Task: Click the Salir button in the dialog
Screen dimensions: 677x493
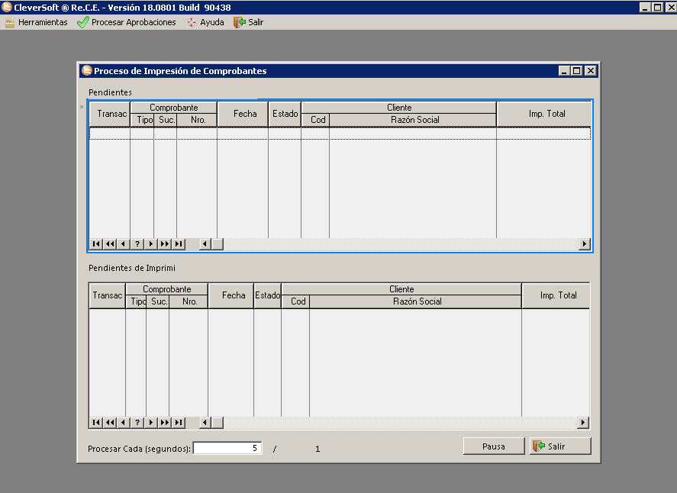Action: [559, 446]
